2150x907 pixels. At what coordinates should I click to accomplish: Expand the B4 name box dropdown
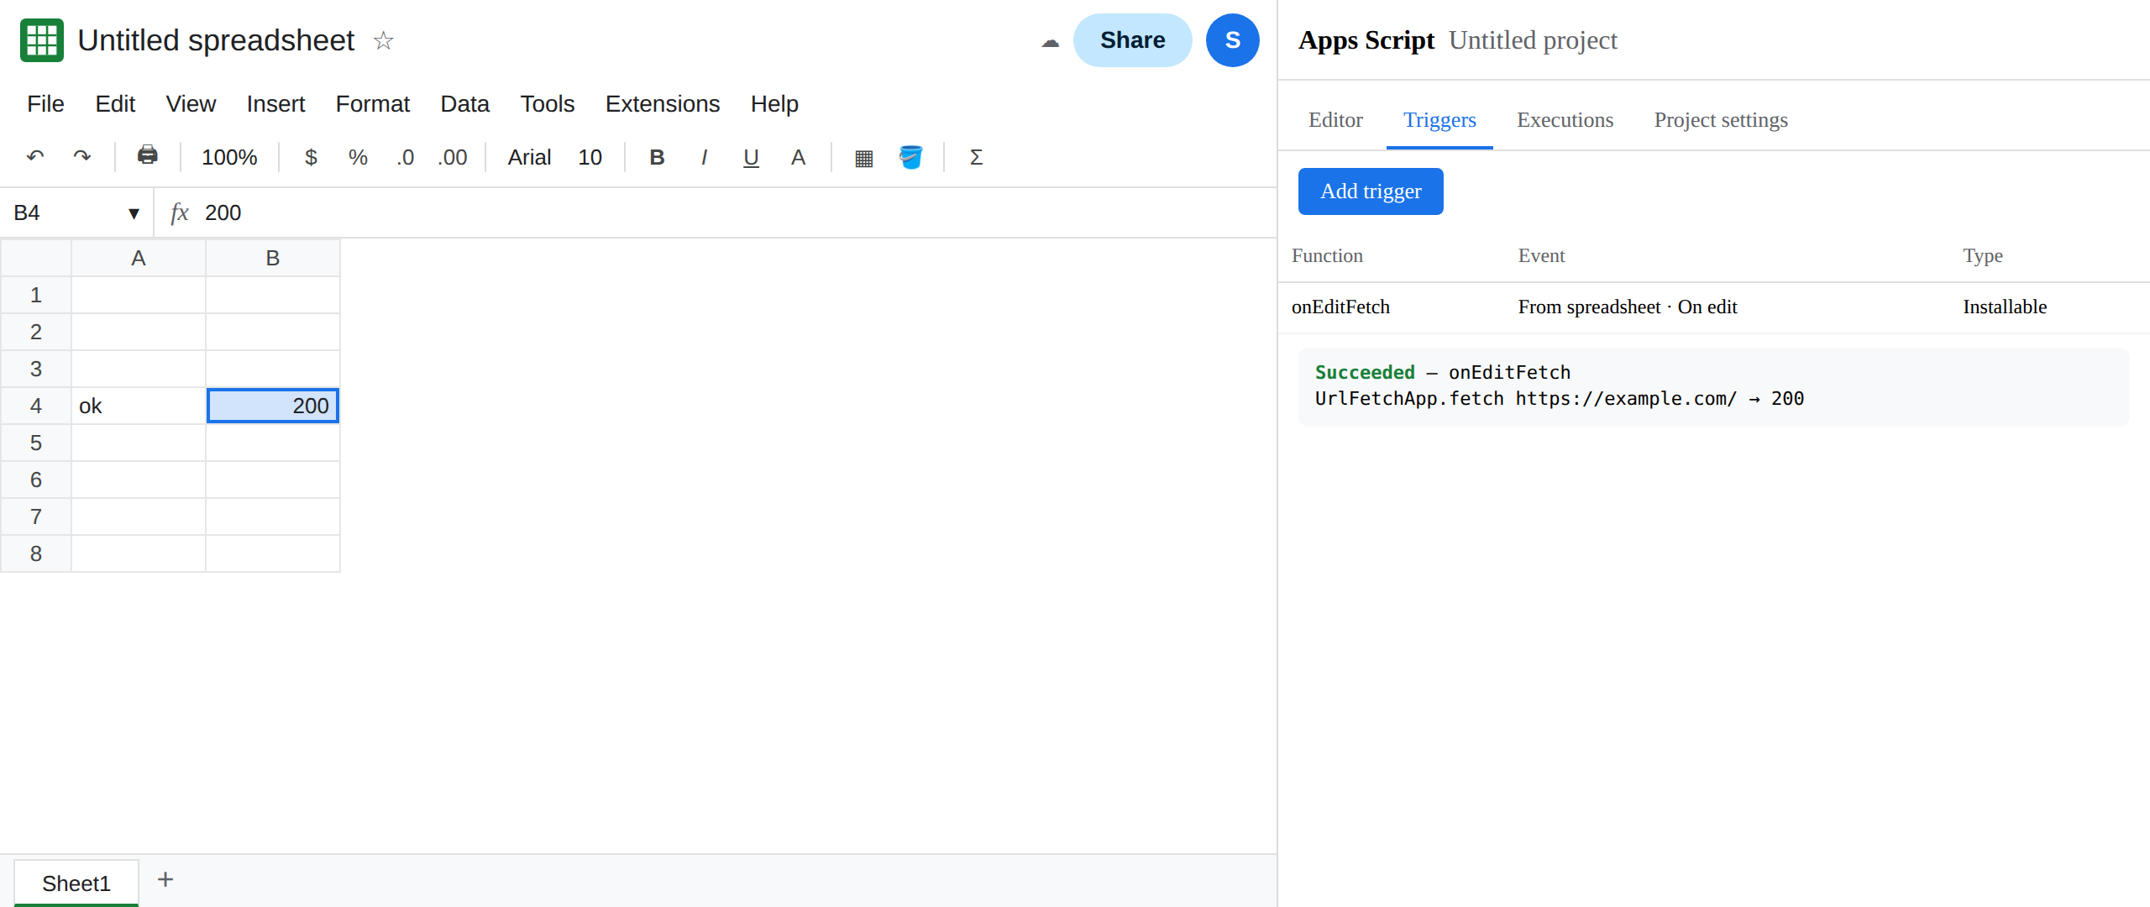click(x=134, y=213)
